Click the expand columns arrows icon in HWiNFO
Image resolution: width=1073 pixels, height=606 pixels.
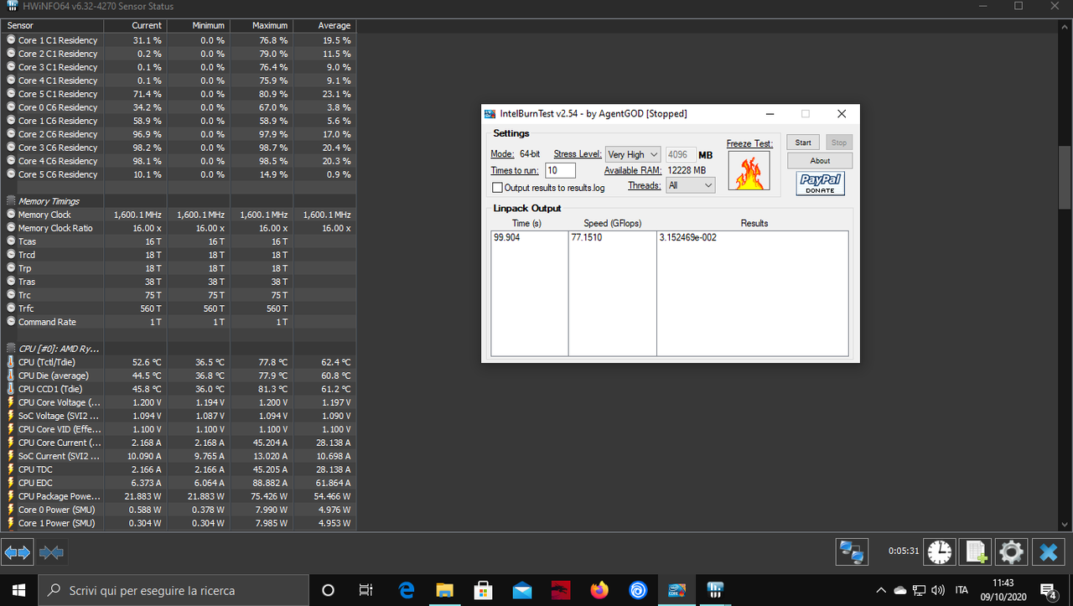(18, 552)
